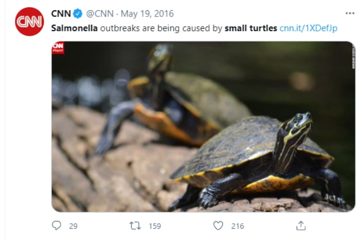
Task: Click the like count 216
Action: tap(237, 226)
